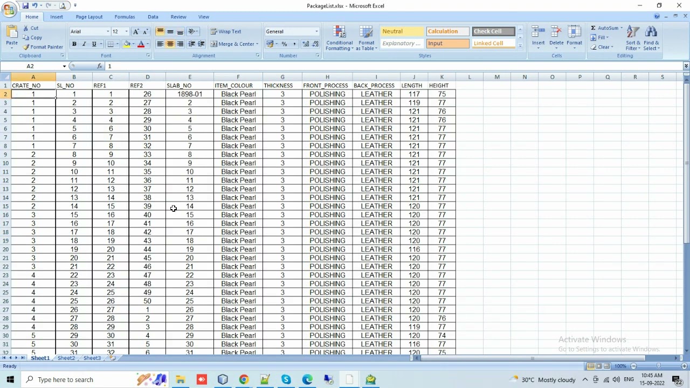The width and height of the screenshot is (690, 388).
Task: Toggle center horizontal alignment
Action: (170, 44)
